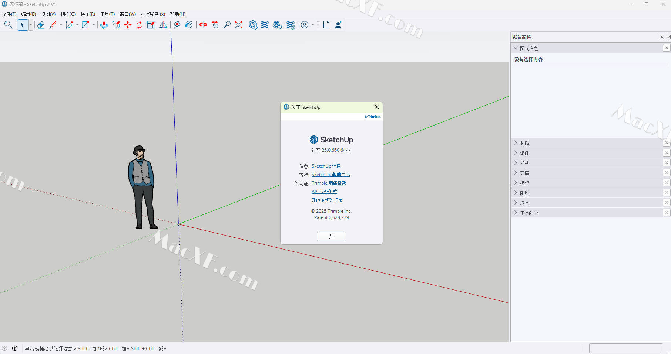Pin the 默认面板 tray
671x354 pixels.
point(662,37)
